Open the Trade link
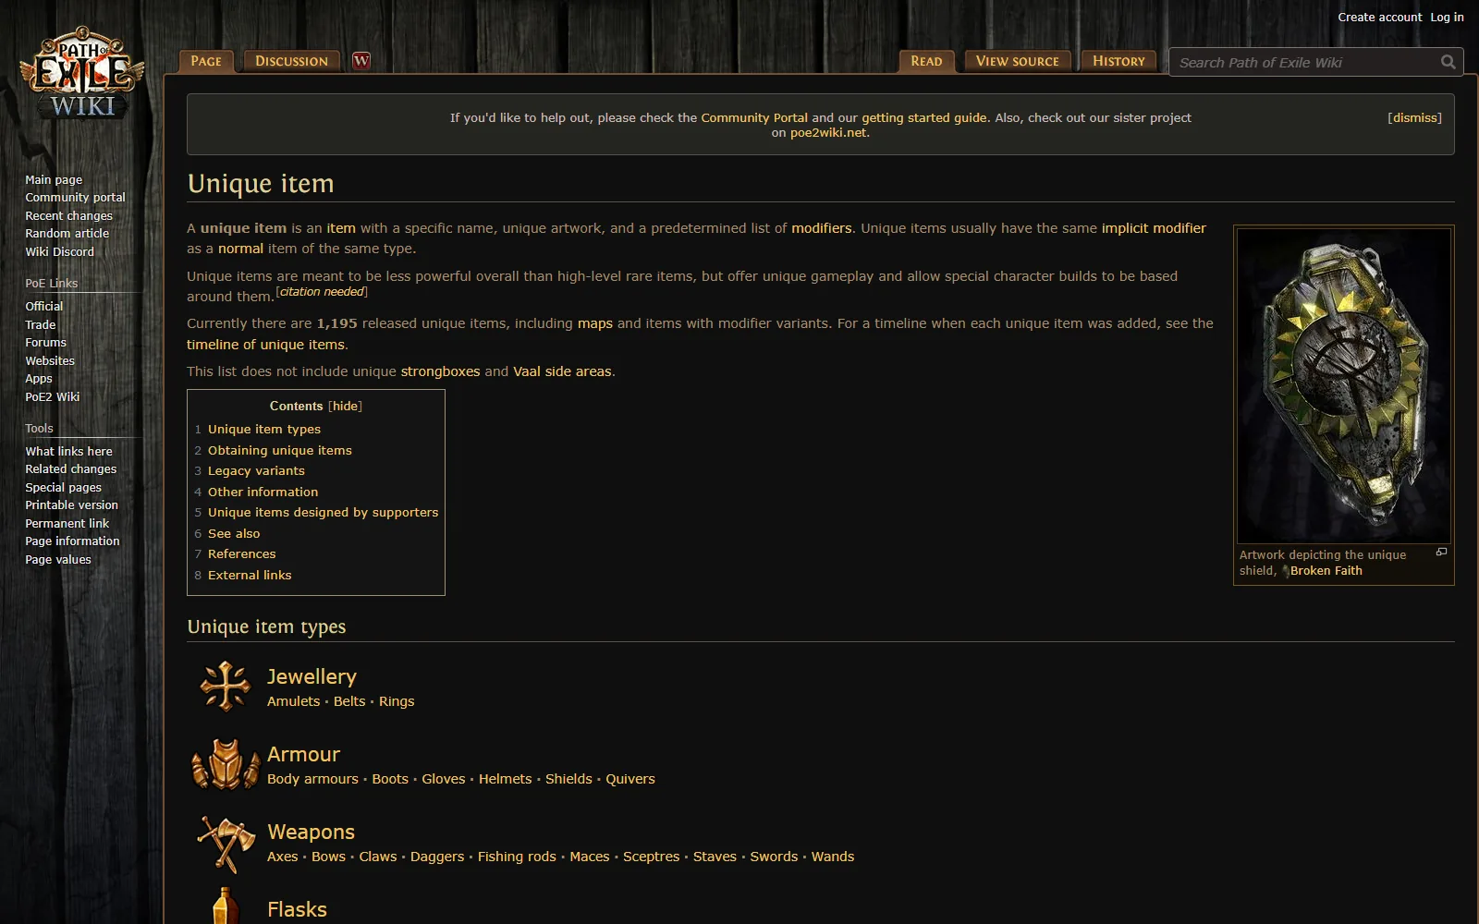The image size is (1479, 924). click(x=40, y=324)
